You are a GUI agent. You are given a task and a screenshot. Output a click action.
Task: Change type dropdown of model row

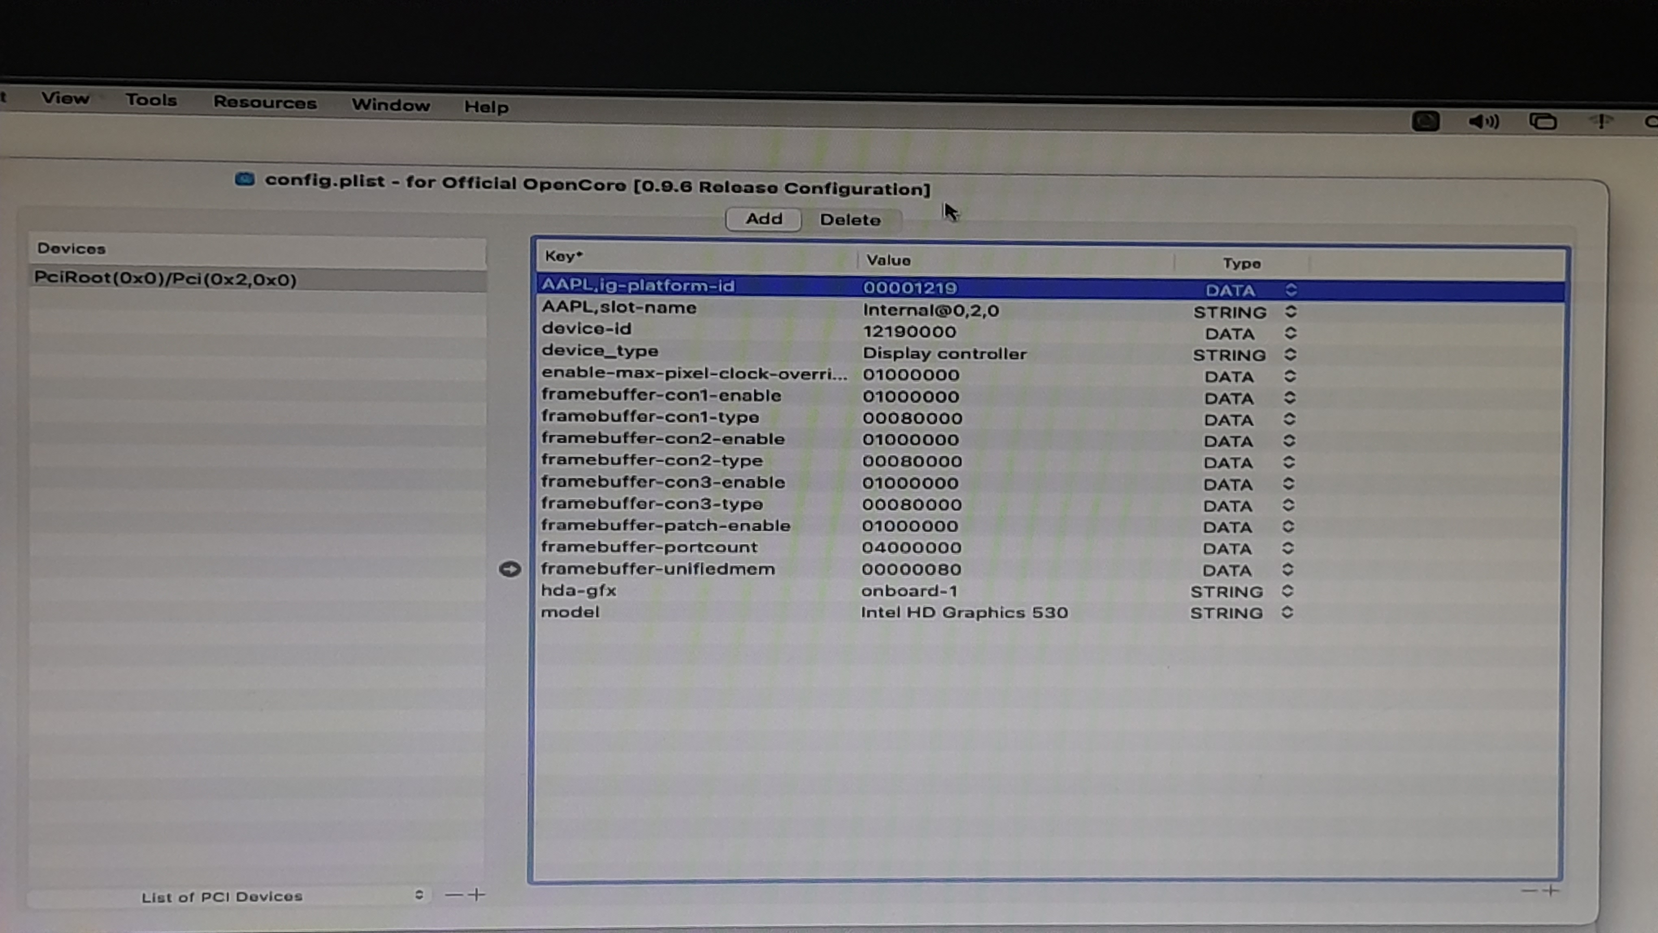coord(1287,612)
